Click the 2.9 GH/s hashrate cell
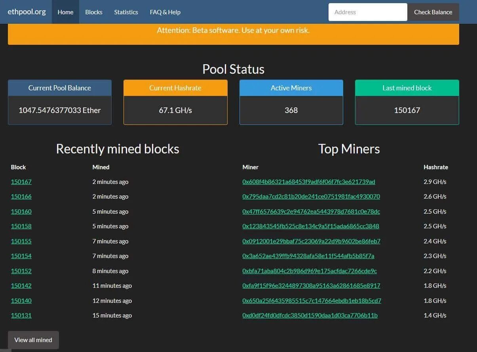The width and height of the screenshot is (477, 352). click(x=435, y=182)
